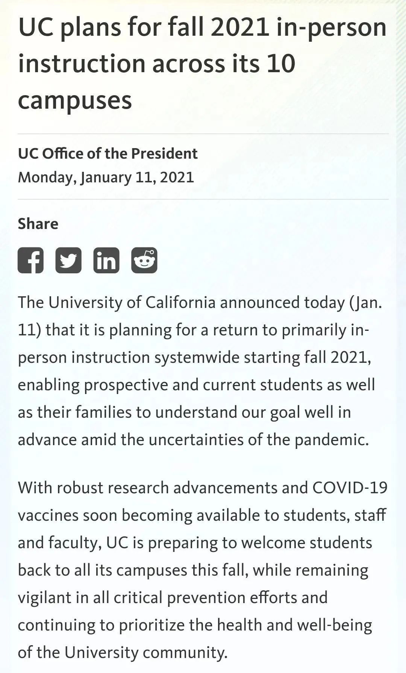The height and width of the screenshot is (673, 406).
Task: Click the date Monday, January 11, 2021
Action: point(106,177)
